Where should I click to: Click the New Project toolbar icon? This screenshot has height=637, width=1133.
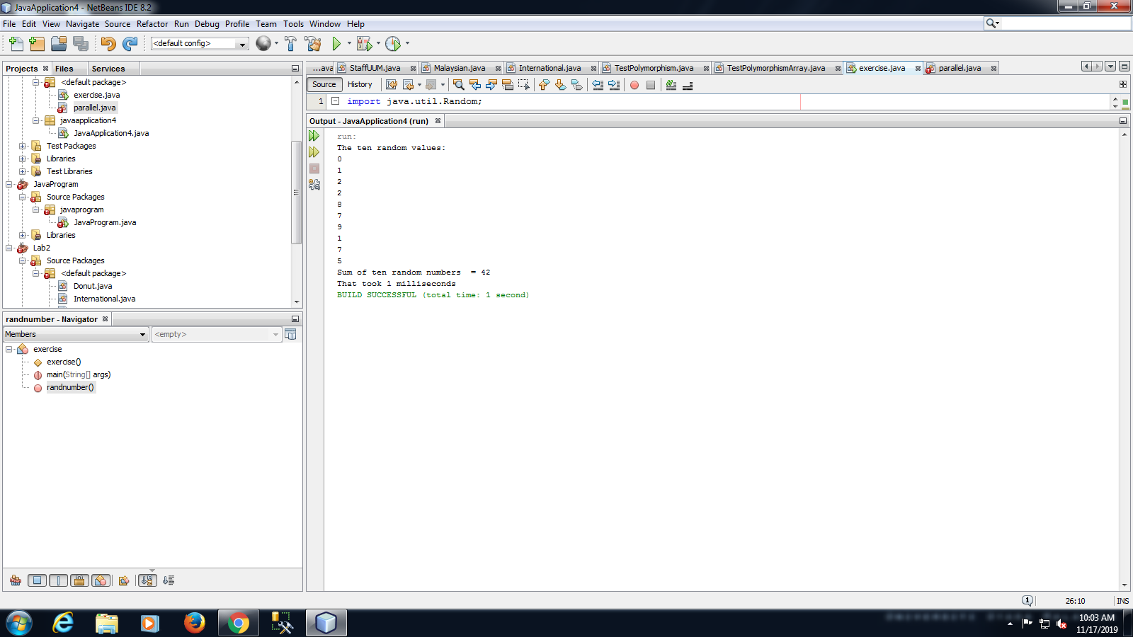click(37, 44)
